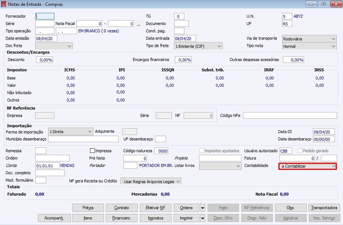Viewport: 343px width, 225px height.
Task: Click the Prévia button
Action: (x=88, y=208)
